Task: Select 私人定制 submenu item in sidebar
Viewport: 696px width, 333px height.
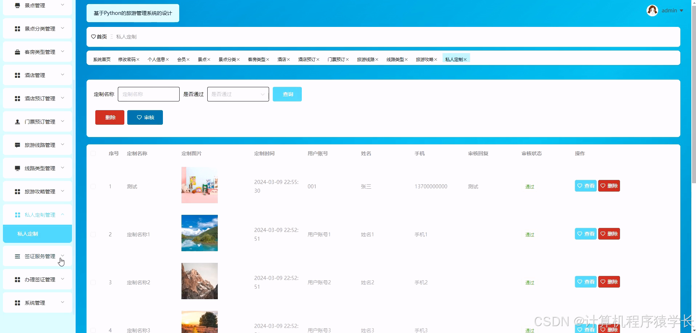Action: pyautogui.click(x=37, y=234)
